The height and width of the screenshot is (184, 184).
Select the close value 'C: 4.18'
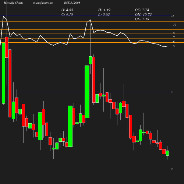67,14
